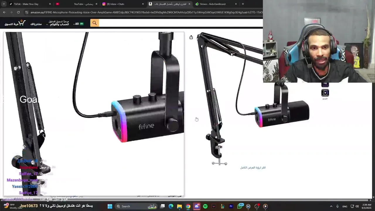Open the AR language selector dropdown
This screenshot has height=211, width=375.
(x=78, y=24)
